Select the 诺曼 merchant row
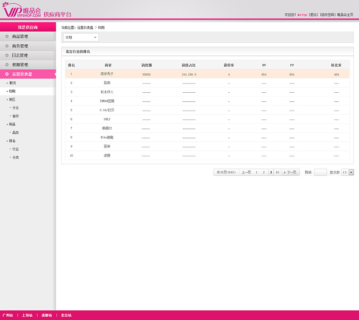Image resolution: width=359 pixels, height=320 pixels. [207, 155]
